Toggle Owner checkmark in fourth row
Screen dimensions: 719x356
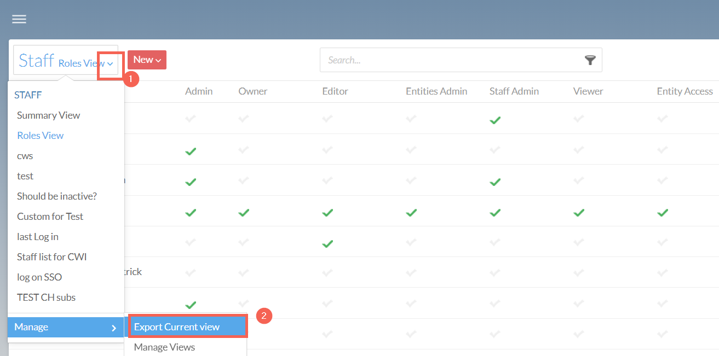[244, 213]
